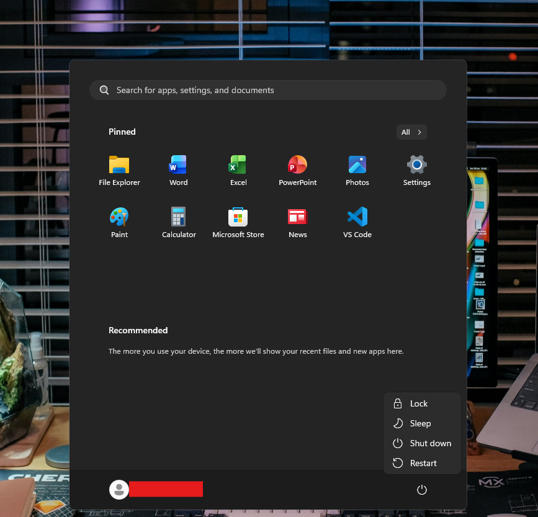Open the Calculator app
The image size is (538, 517).
click(179, 217)
